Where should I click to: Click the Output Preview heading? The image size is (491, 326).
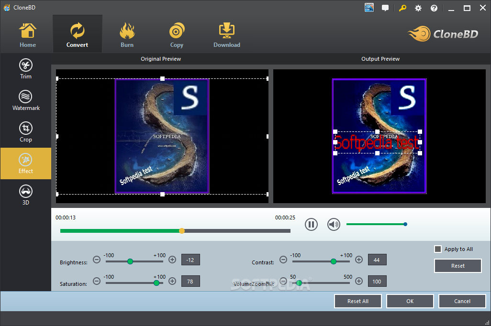380,59
